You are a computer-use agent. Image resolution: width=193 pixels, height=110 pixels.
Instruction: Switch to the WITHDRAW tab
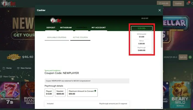coord(66,28)
